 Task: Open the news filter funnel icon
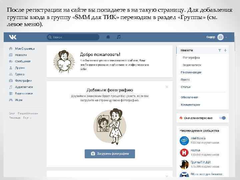(220, 50)
